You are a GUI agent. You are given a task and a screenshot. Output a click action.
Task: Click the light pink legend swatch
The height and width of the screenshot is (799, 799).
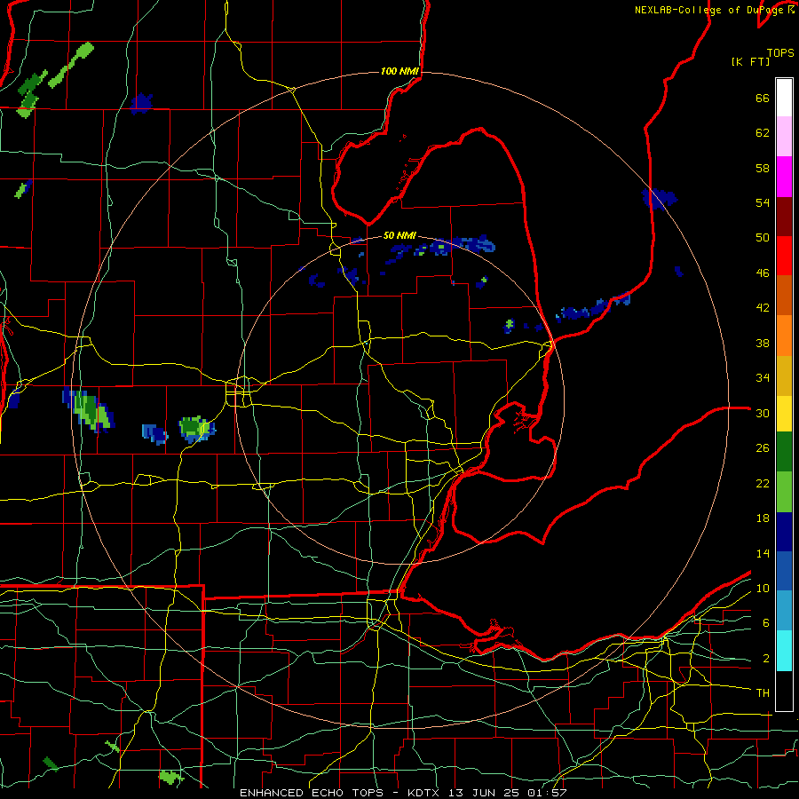784,137
